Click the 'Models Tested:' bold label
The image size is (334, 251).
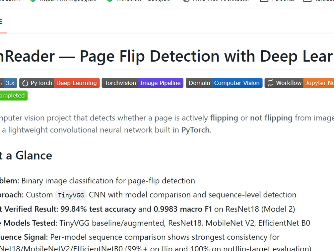click(30, 223)
